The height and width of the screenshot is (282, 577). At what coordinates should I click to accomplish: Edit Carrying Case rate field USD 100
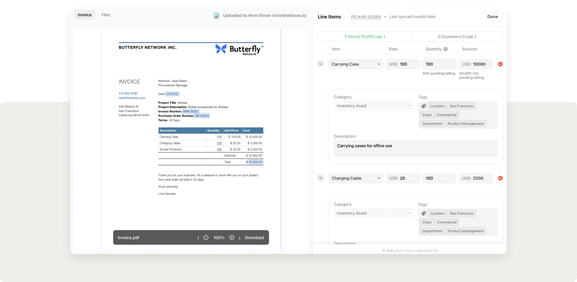tap(403, 64)
